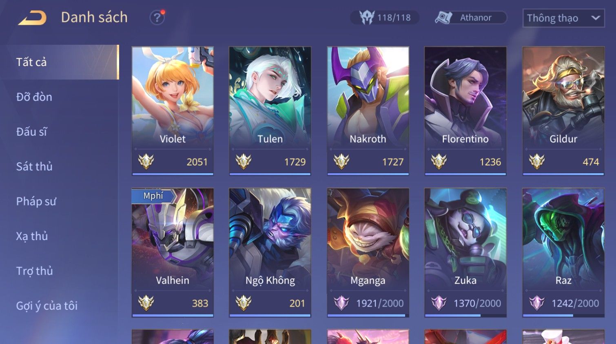Click the hero count helmet icon
616x344 pixels.
point(367,18)
